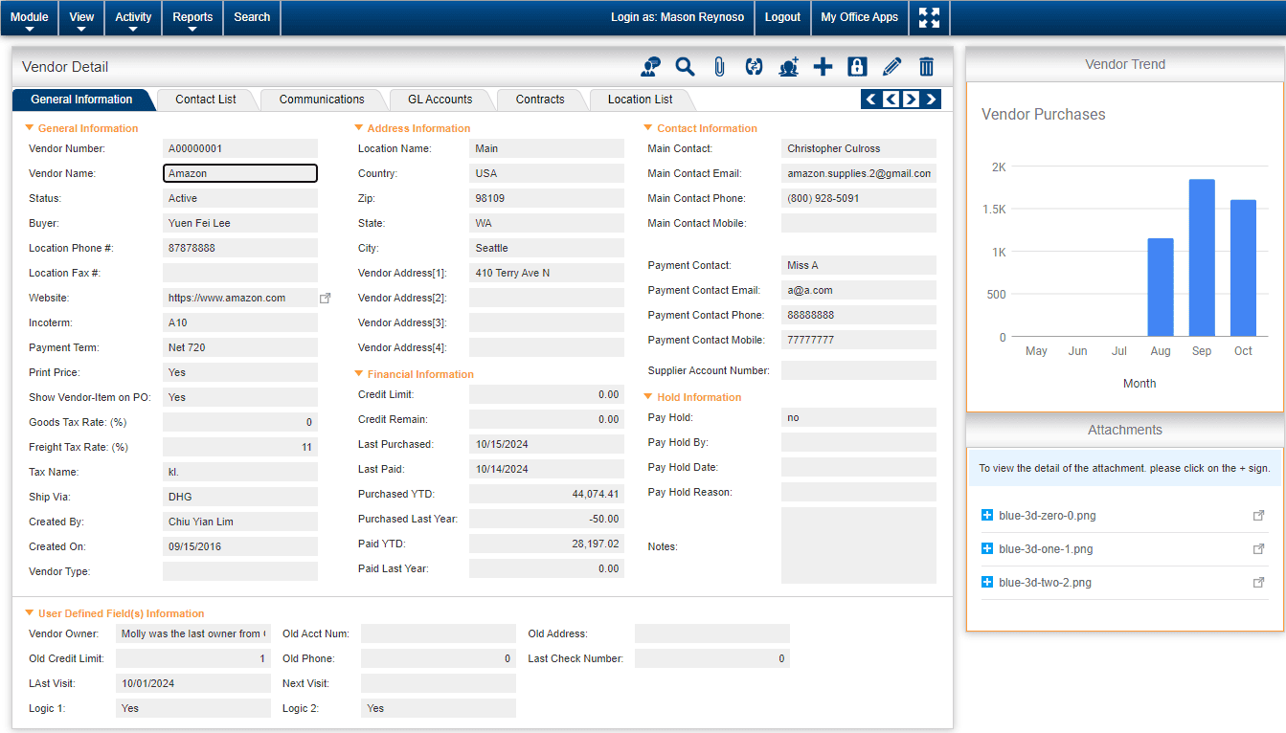Open blue-3d-one-1.png in new window icon
1286x733 pixels.
1258,549
